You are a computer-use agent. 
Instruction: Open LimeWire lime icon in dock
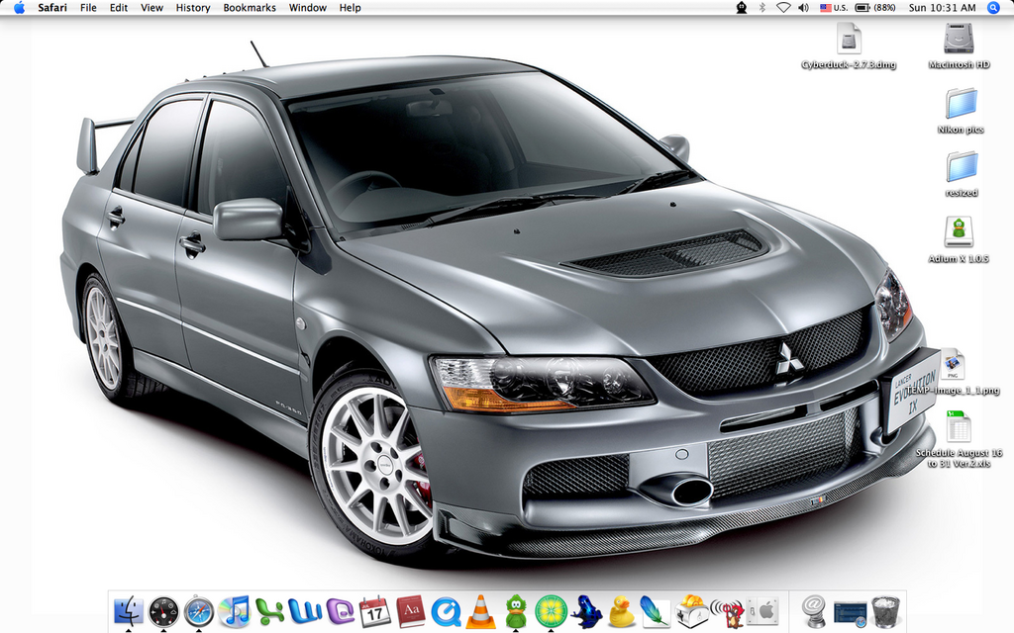[x=551, y=611]
